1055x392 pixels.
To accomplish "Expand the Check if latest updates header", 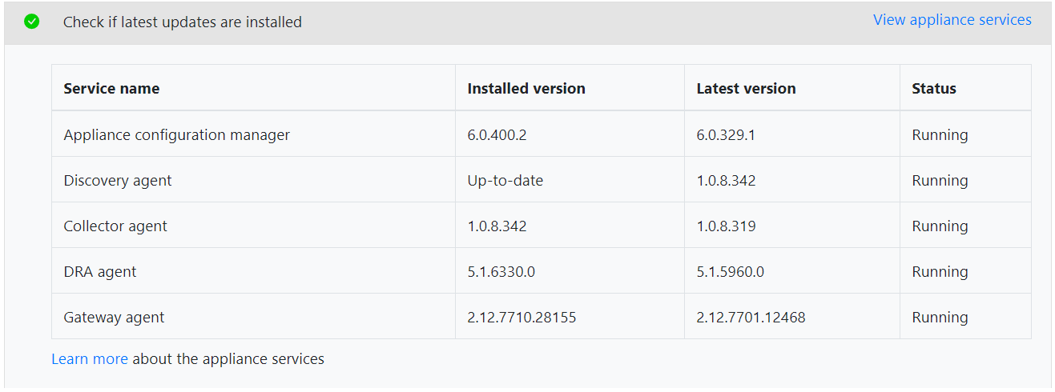I will pos(183,22).
